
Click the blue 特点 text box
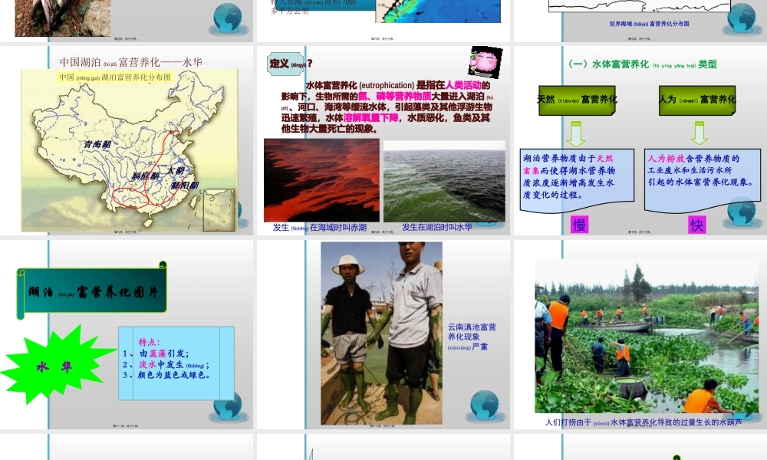coord(176,363)
